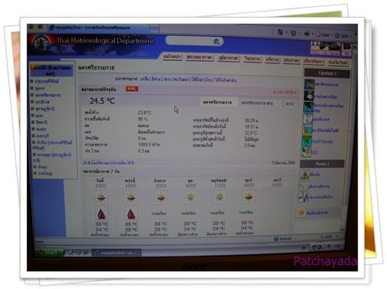
Task: Open the yellow warning triangle news icon
Action: coord(305,176)
